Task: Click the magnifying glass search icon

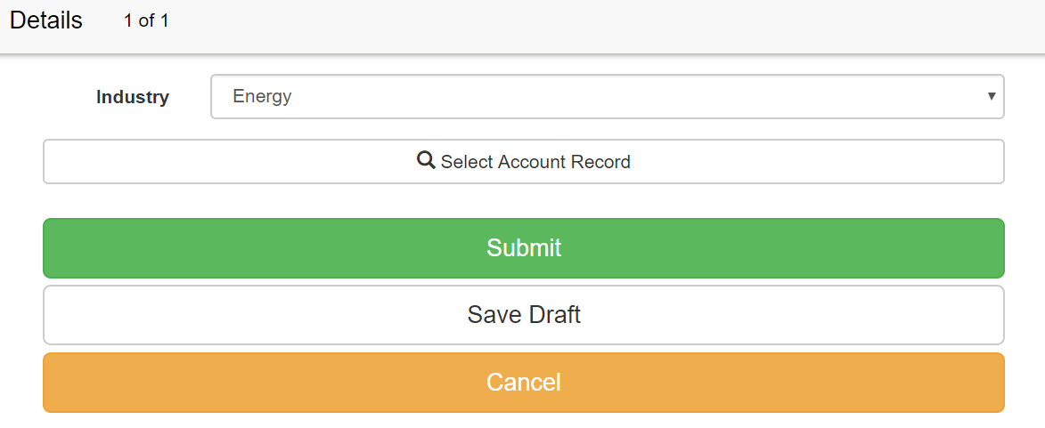Action: pyautogui.click(x=426, y=160)
